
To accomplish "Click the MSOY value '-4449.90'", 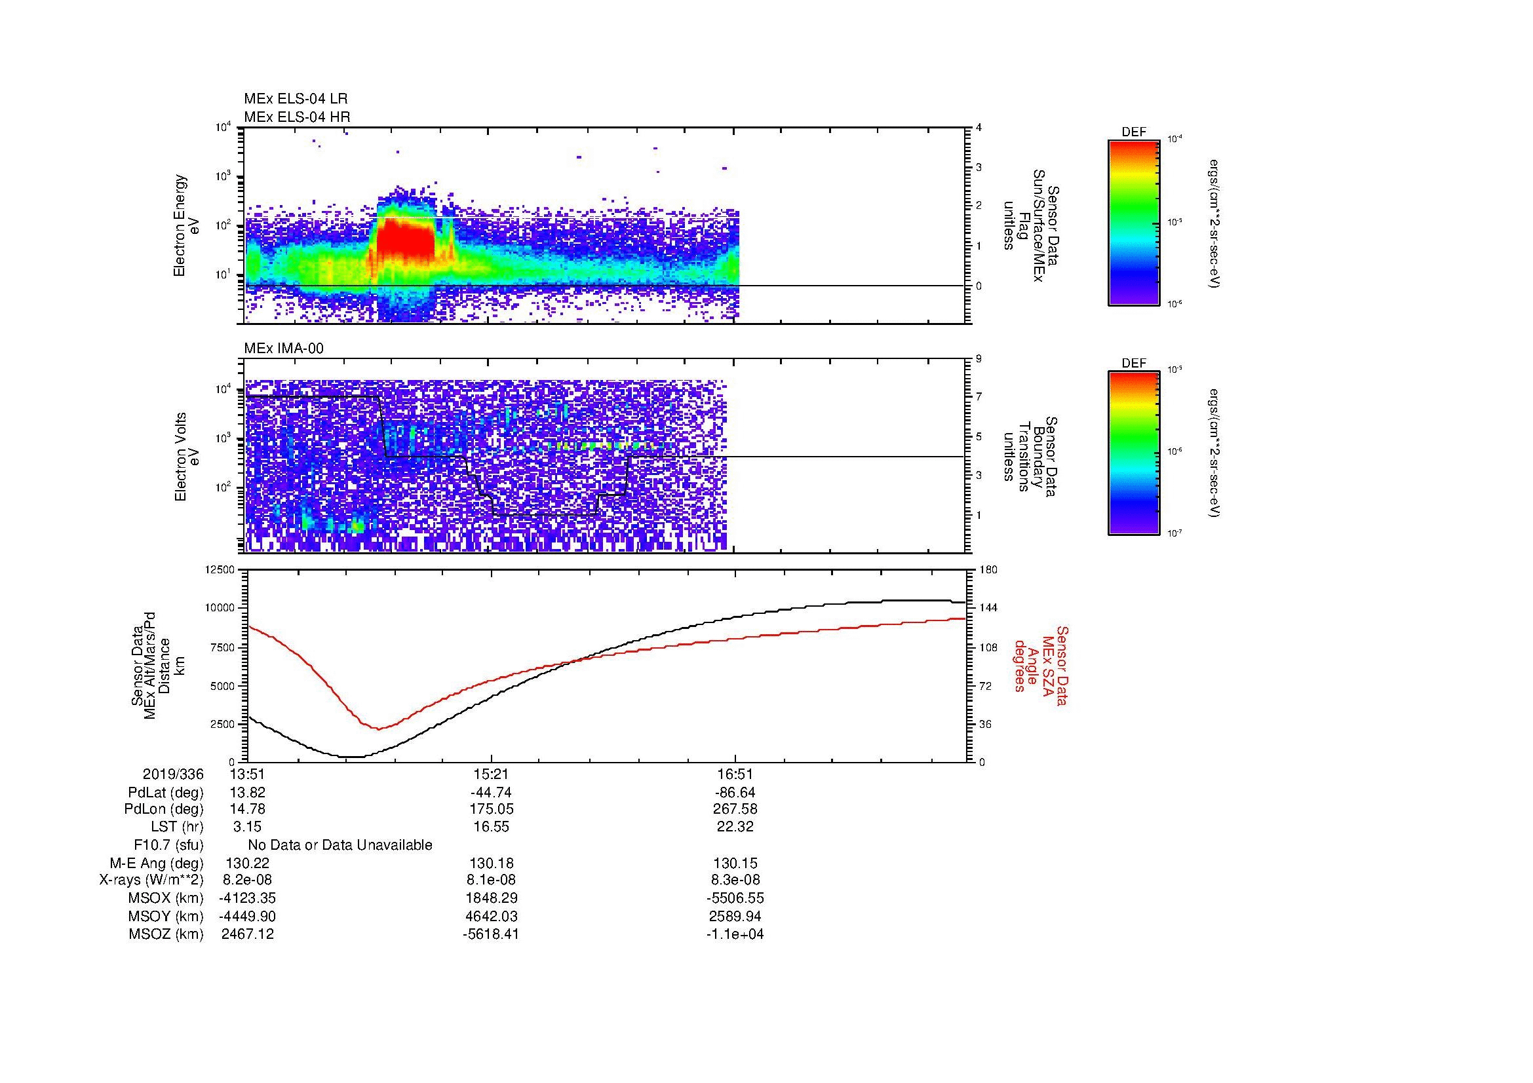I will pos(247,916).
